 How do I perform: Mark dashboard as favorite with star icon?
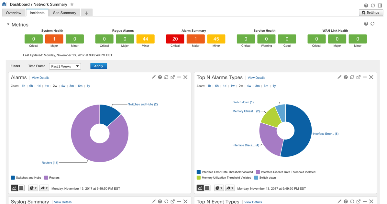(x=72, y=4)
